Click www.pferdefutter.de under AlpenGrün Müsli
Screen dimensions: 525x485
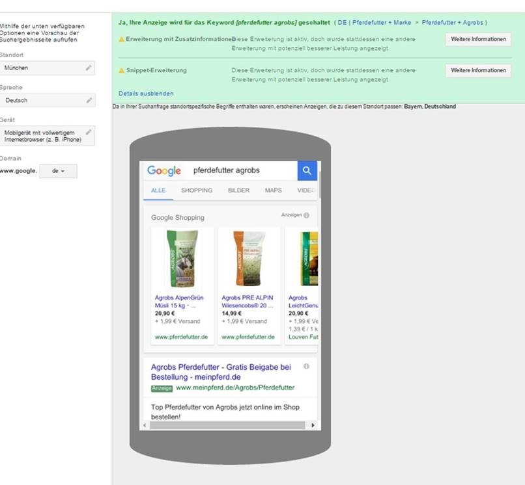[x=181, y=337]
